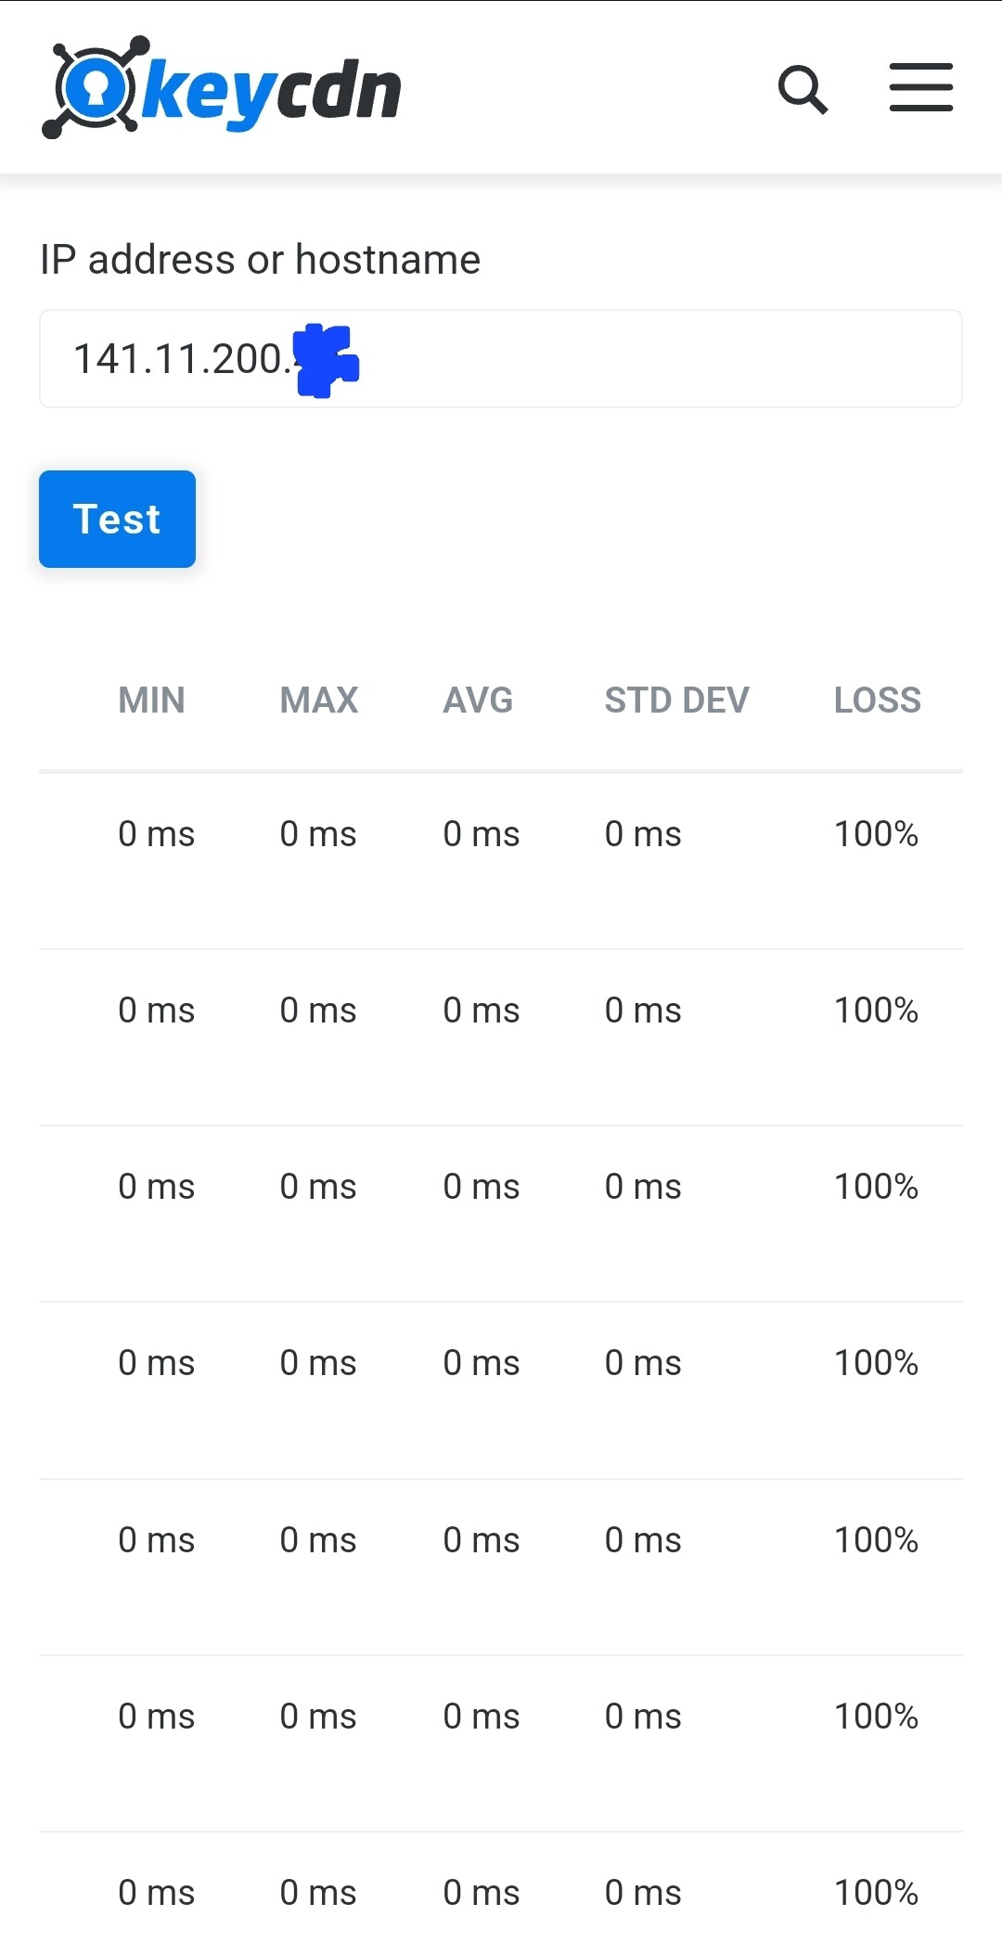The width and height of the screenshot is (1002, 1955).
Task: Select the first row's MIN 0 ms value
Action: coord(156,834)
